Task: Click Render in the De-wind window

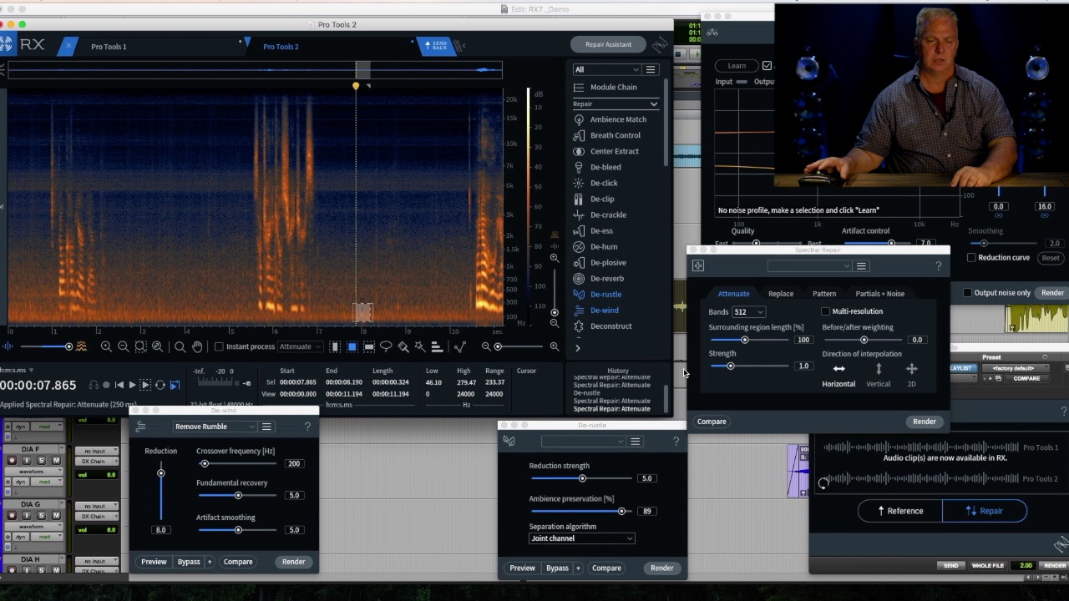Action: (x=293, y=562)
